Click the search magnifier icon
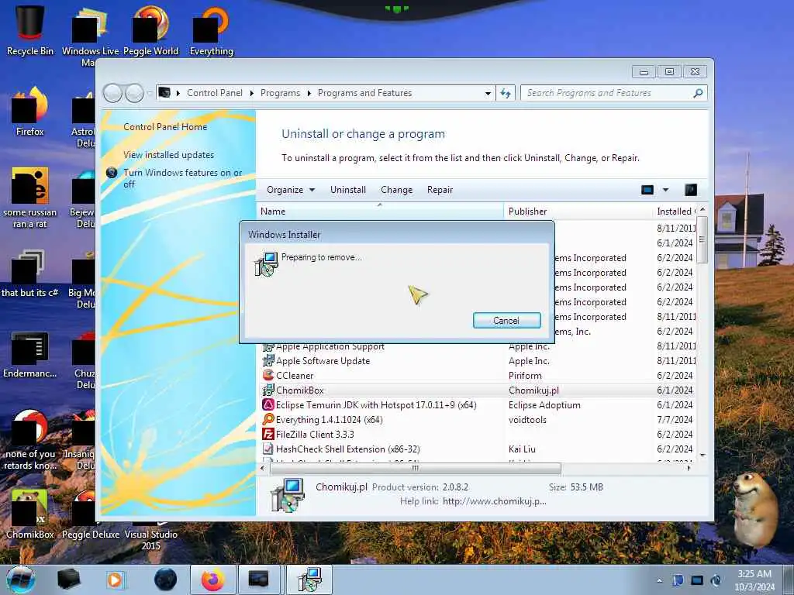This screenshot has height=595, width=794. click(x=698, y=93)
